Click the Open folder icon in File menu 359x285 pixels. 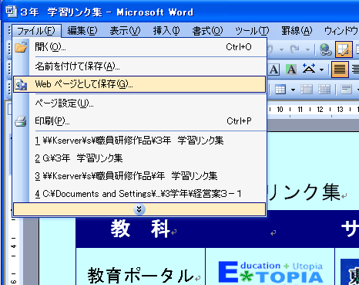point(21,47)
